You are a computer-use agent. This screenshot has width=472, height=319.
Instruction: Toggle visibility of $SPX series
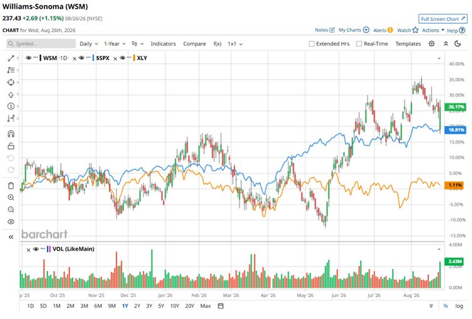[81, 58]
